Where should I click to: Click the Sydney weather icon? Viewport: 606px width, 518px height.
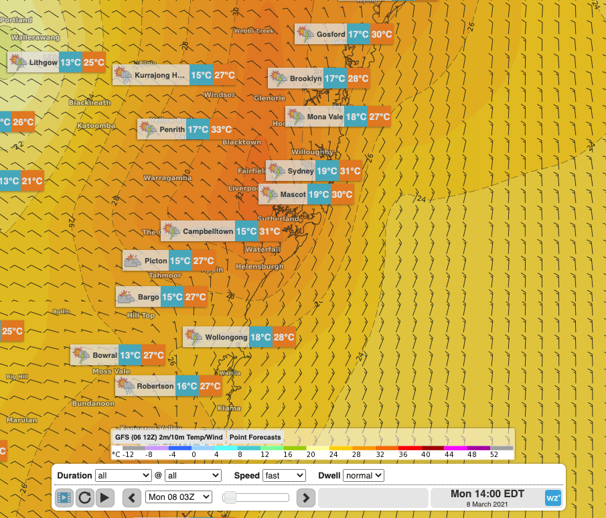click(277, 171)
